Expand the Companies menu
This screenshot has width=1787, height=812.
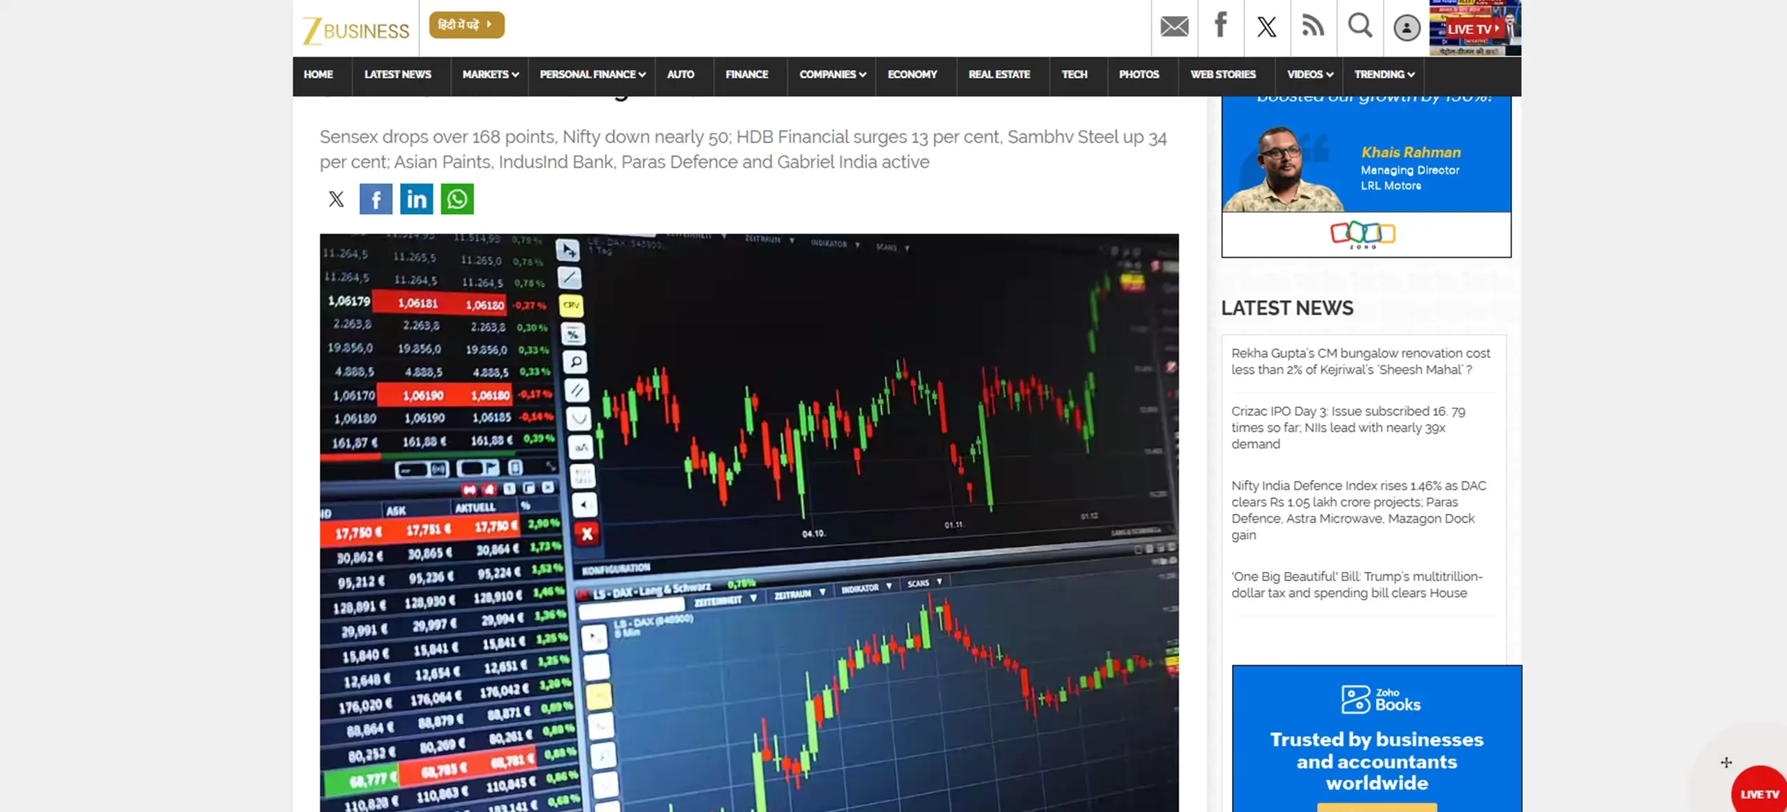pyautogui.click(x=832, y=75)
